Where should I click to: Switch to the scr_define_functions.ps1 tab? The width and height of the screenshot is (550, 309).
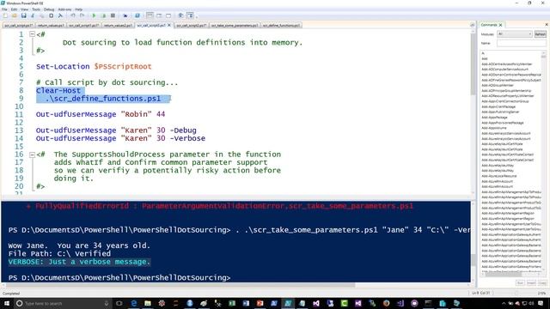click(x=281, y=26)
